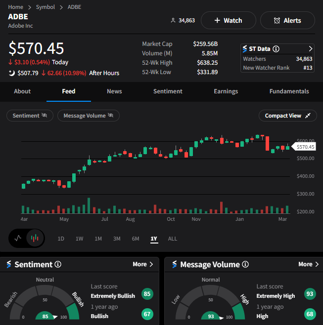323x325 pixels.
Task: Click the $570.45 price marker on chart axis
Action: click(304, 147)
